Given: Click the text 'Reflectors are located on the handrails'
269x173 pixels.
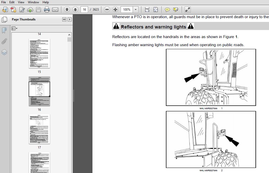Looking at the screenshot, I should [x=144, y=37].
